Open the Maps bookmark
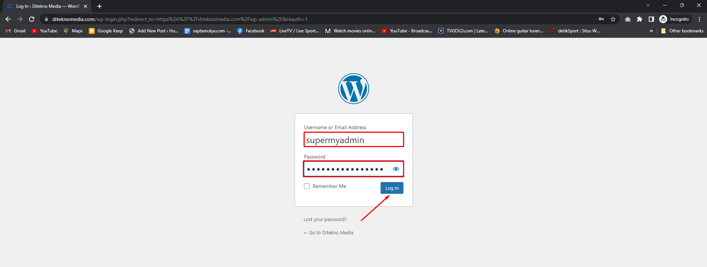The image size is (707, 267). (73, 31)
